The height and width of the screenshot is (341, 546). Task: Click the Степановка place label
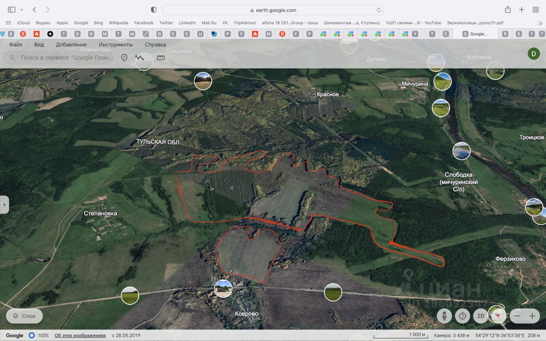tap(100, 214)
